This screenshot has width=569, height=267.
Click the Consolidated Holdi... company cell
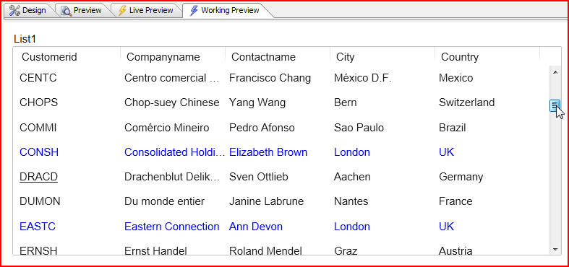[x=174, y=152]
